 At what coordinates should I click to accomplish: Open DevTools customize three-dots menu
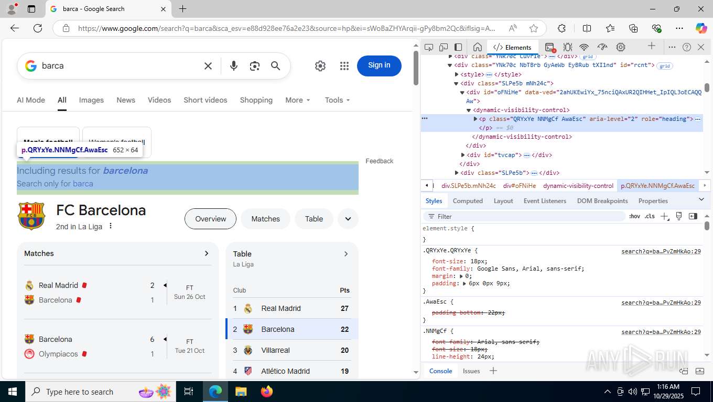(672, 47)
